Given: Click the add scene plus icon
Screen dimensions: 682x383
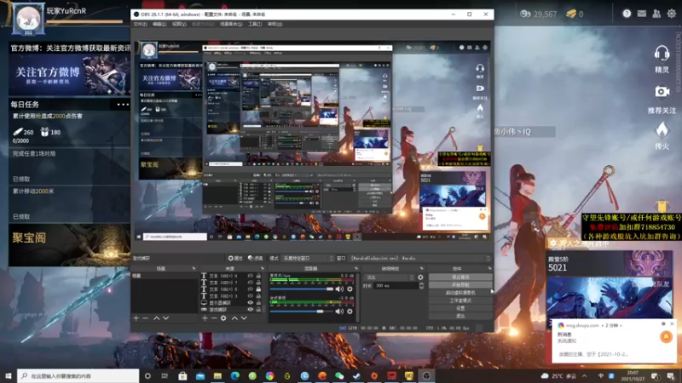Looking at the screenshot, I should click(x=135, y=317).
